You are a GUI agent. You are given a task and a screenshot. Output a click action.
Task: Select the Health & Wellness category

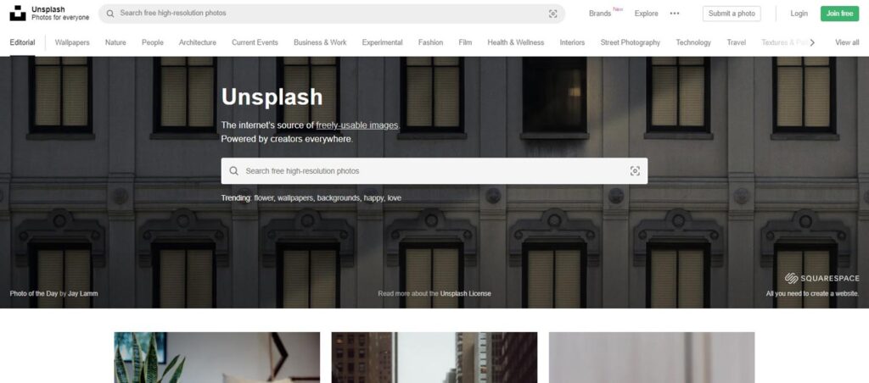[515, 42]
